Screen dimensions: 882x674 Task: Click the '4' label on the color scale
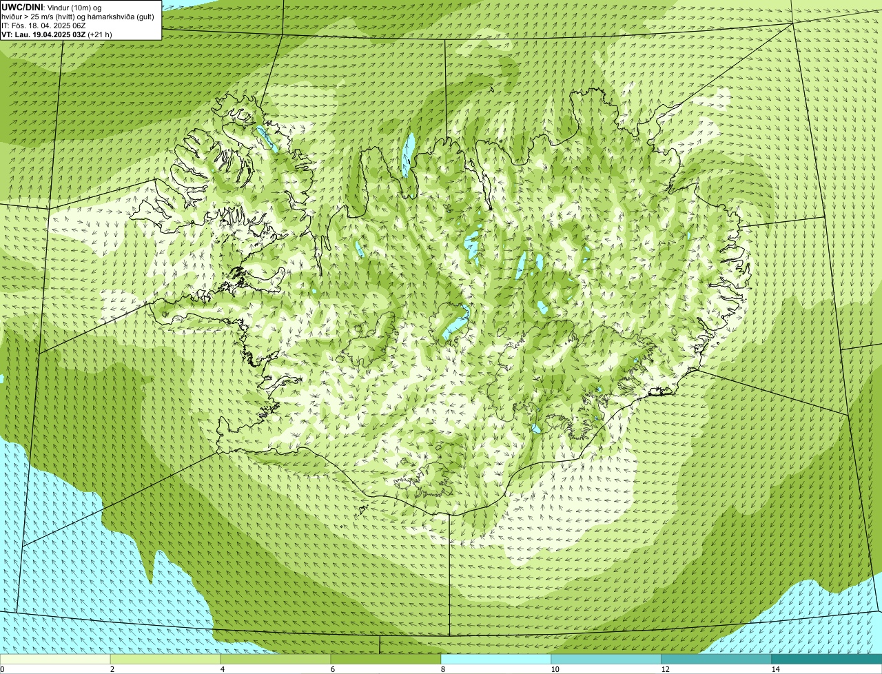point(222,669)
